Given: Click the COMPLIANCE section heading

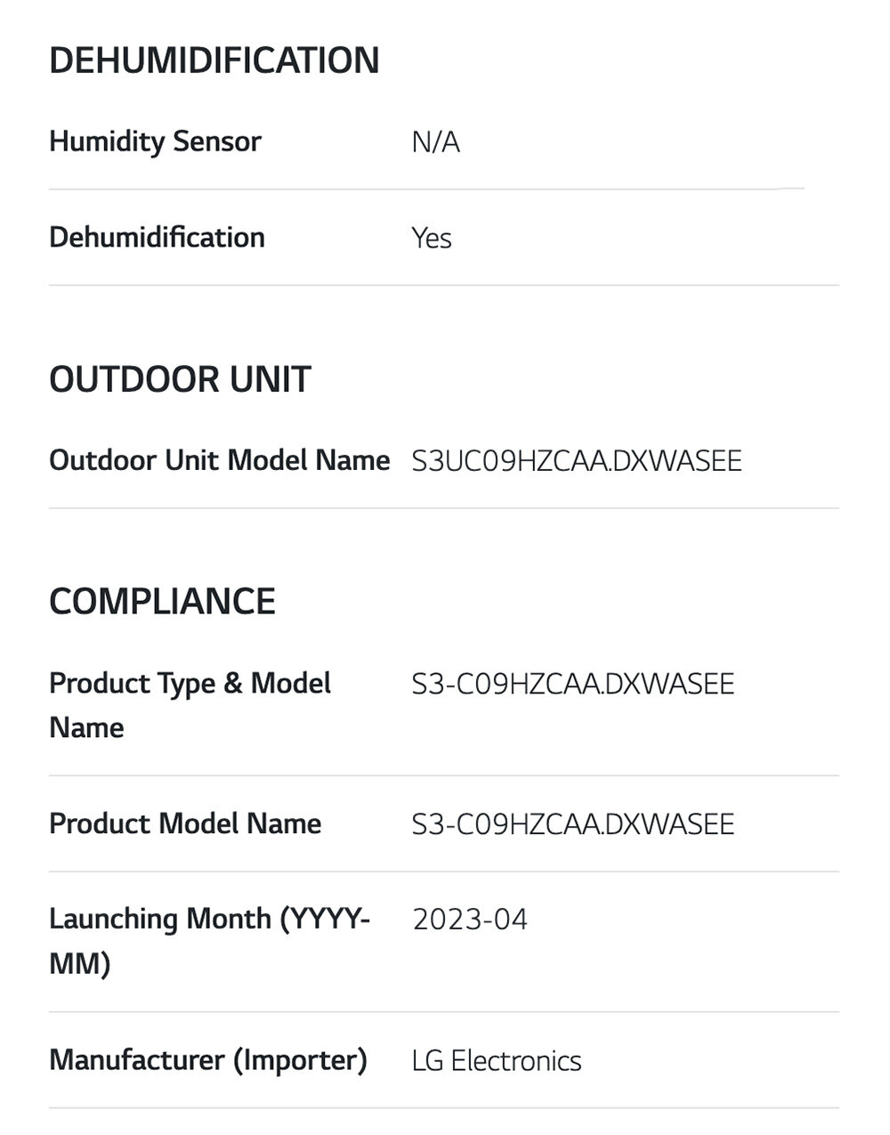Looking at the screenshot, I should pyautogui.click(x=162, y=602).
